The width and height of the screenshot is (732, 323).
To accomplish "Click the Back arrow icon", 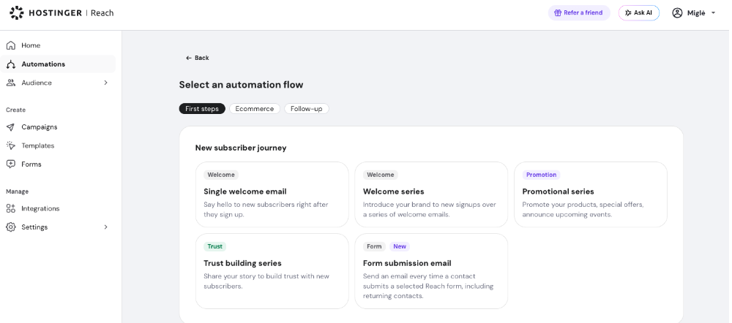I will pyautogui.click(x=189, y=58).
